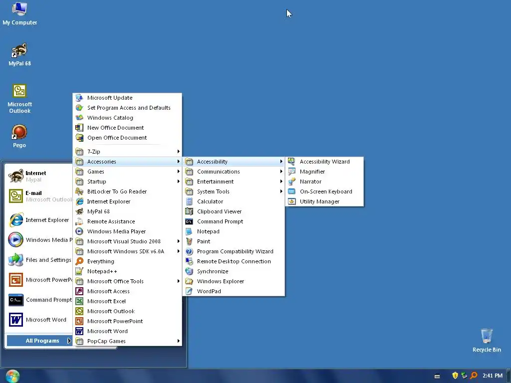Image resolution: width=511 pixels, height=383 pixels.
Task: Expand the Games submenu
Action: [127, 172]
